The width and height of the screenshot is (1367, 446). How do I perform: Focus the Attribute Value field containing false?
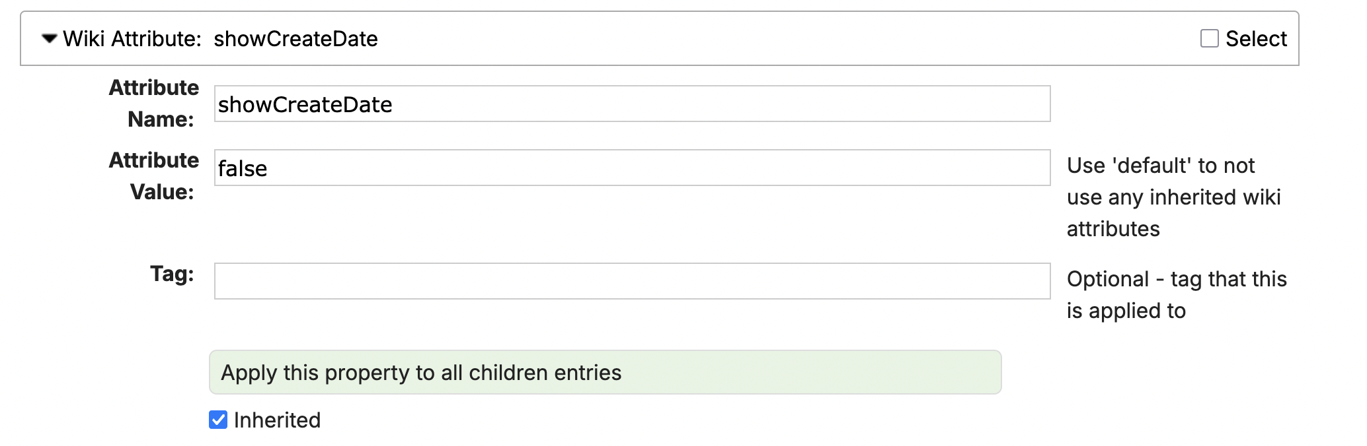point(632,168)
